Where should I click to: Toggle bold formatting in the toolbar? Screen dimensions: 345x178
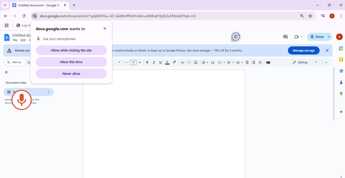click(147, 62)
